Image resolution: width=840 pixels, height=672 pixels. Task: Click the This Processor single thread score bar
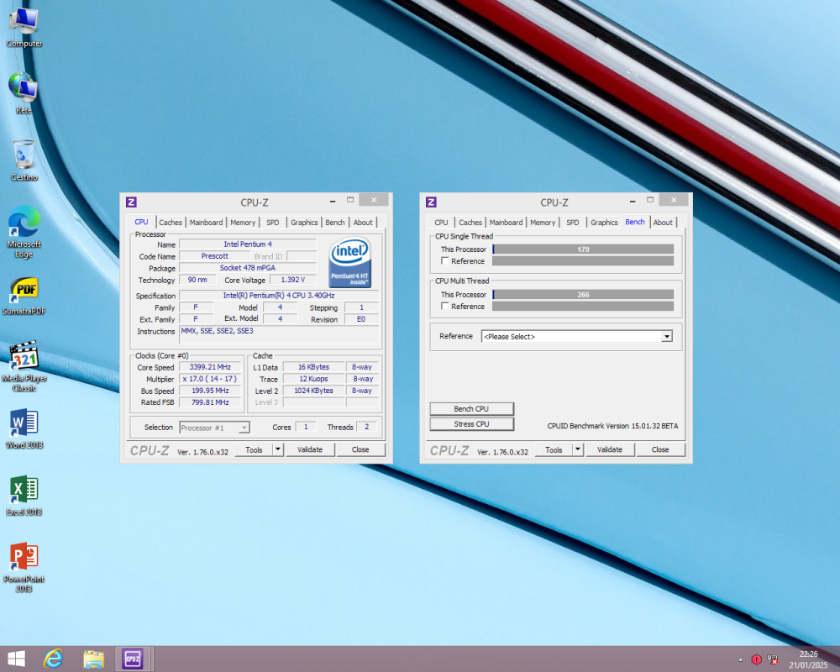[583, 249]
